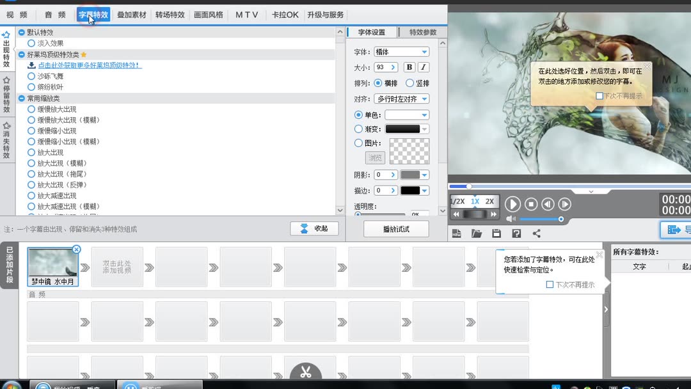Click the new project icon
The image size is (691, 389).
(457, 233)
